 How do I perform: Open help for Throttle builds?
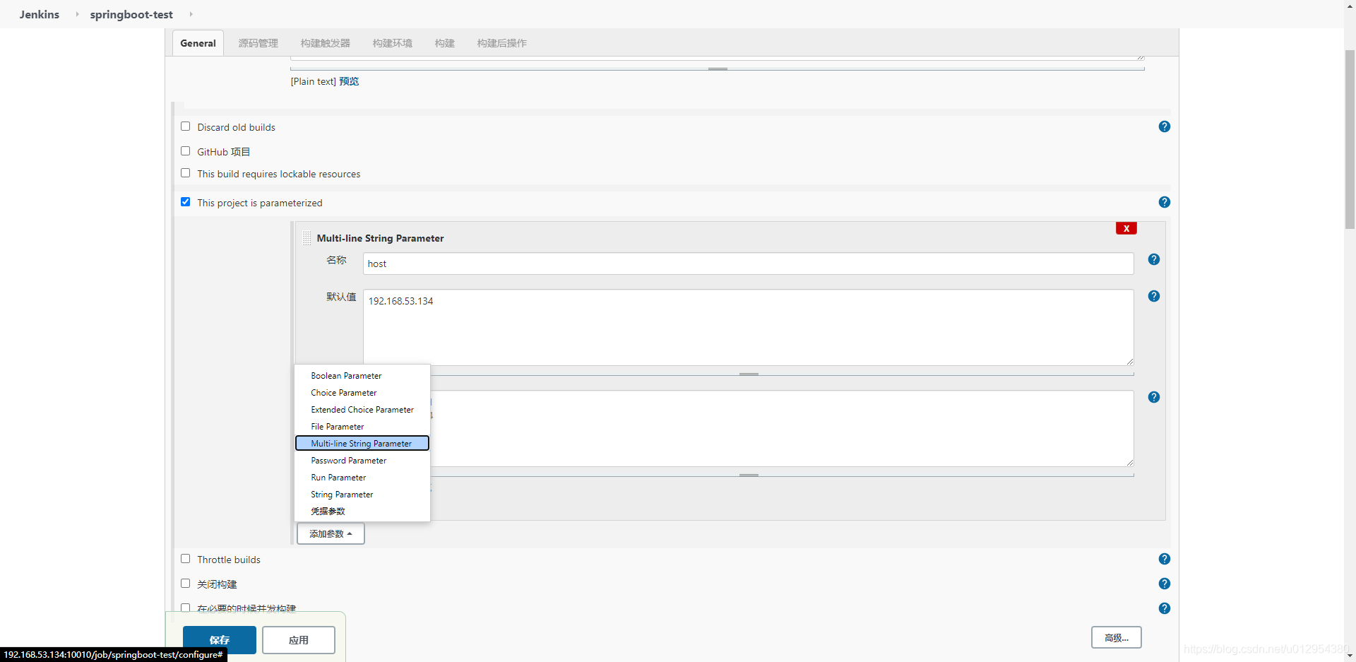coord(1165,559)
